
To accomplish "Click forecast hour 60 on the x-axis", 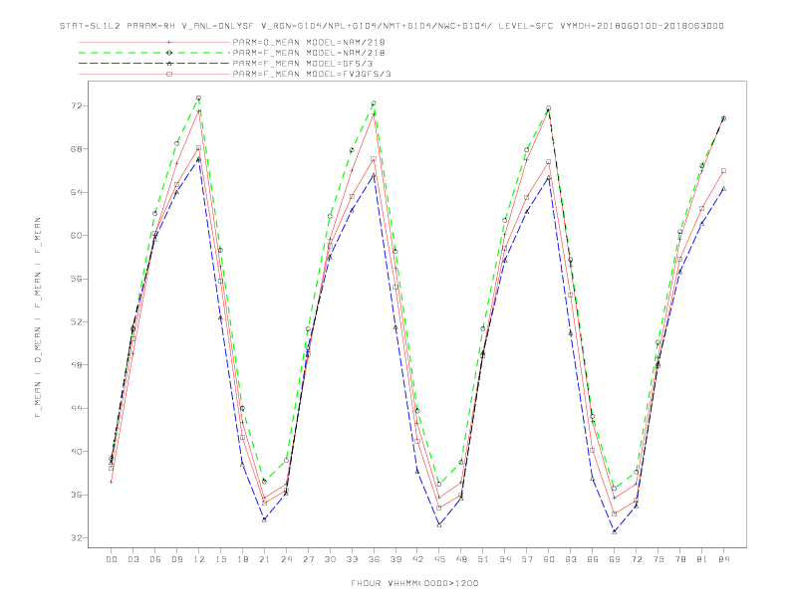I will (549, 559).
